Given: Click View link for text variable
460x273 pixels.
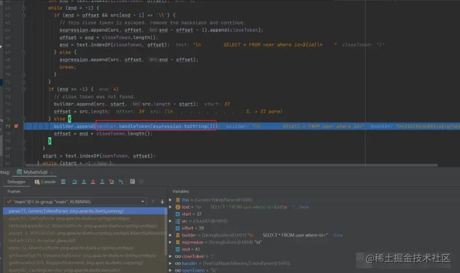Looking at the screenshot, I should tap(304, 207).
